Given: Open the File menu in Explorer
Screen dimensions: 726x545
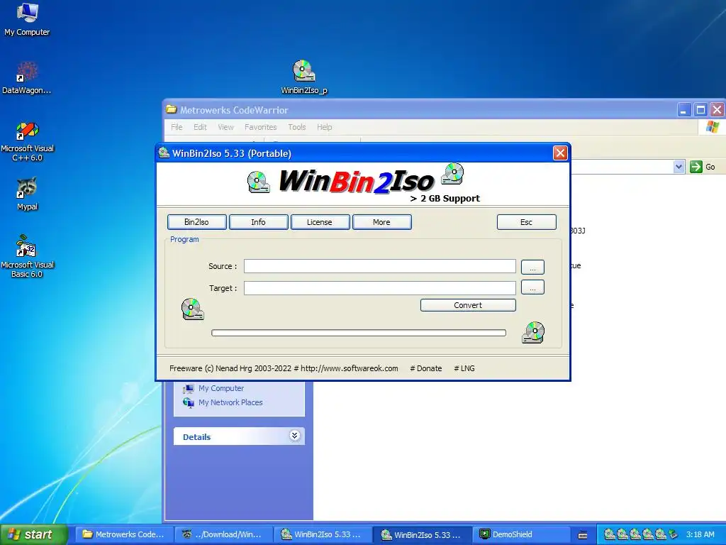Looking at the screenshot, I should 177,127.
